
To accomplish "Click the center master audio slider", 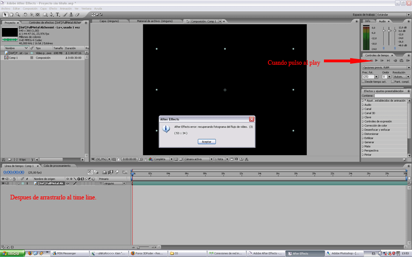I will tap(389, 31).
